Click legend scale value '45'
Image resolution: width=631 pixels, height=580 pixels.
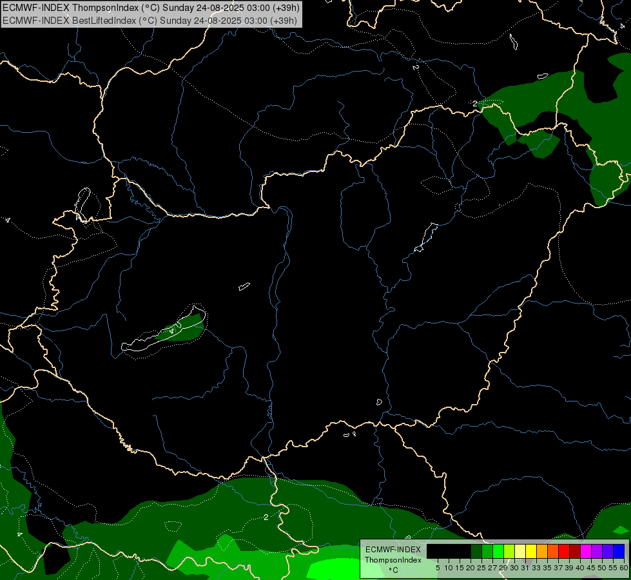tap(591, 568)
